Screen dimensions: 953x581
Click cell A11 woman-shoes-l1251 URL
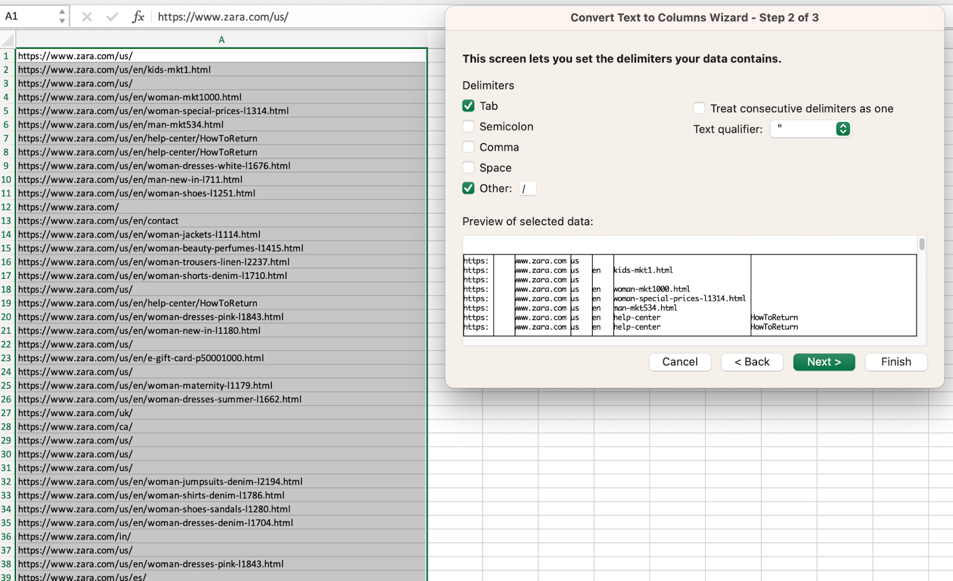pos(222,193)
